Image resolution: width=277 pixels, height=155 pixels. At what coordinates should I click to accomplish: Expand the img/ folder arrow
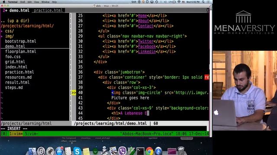tap(2, 36)
